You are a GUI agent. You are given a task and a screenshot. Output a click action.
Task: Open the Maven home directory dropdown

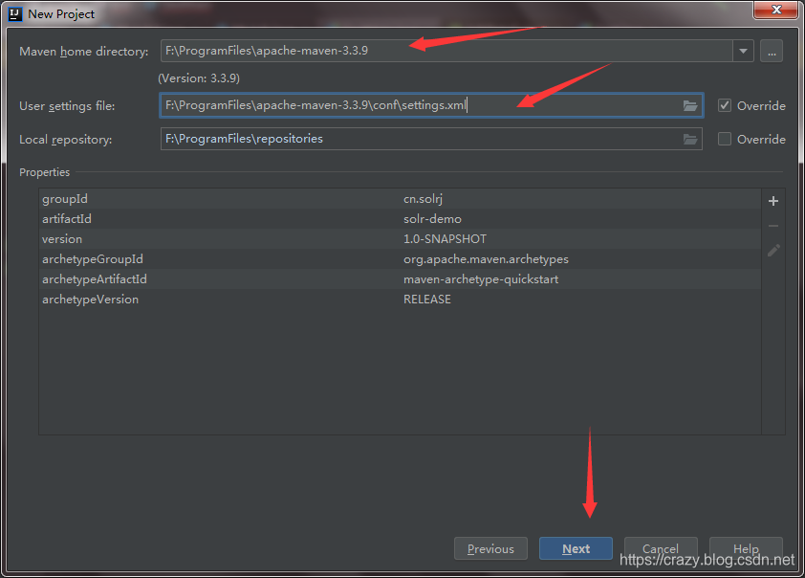click(x=743, y=51)
